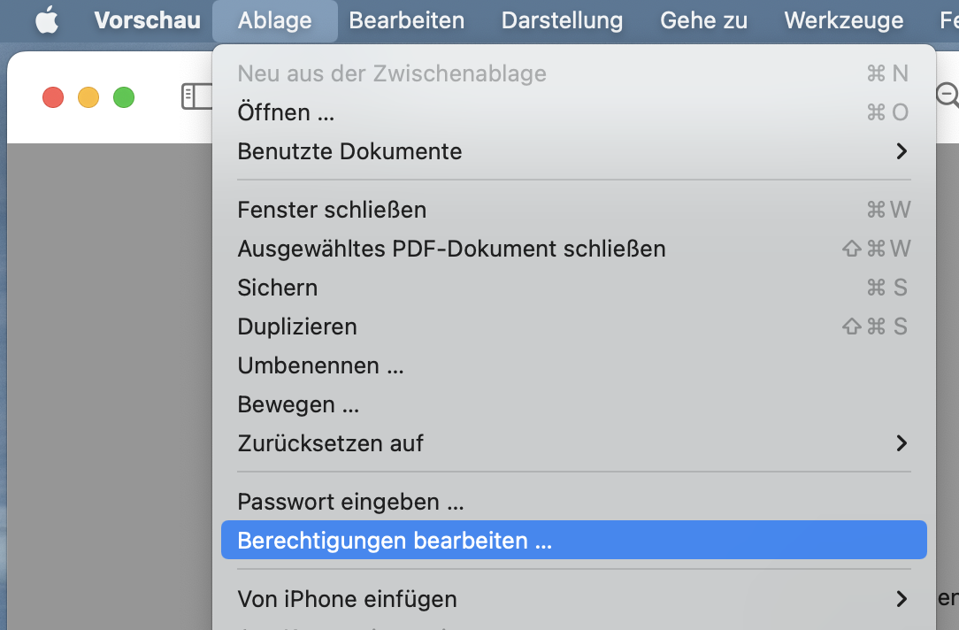Click Passwort eingeben … entry
Image resolution: width=959 pixels, height=630 pixels.
point(350,502)
